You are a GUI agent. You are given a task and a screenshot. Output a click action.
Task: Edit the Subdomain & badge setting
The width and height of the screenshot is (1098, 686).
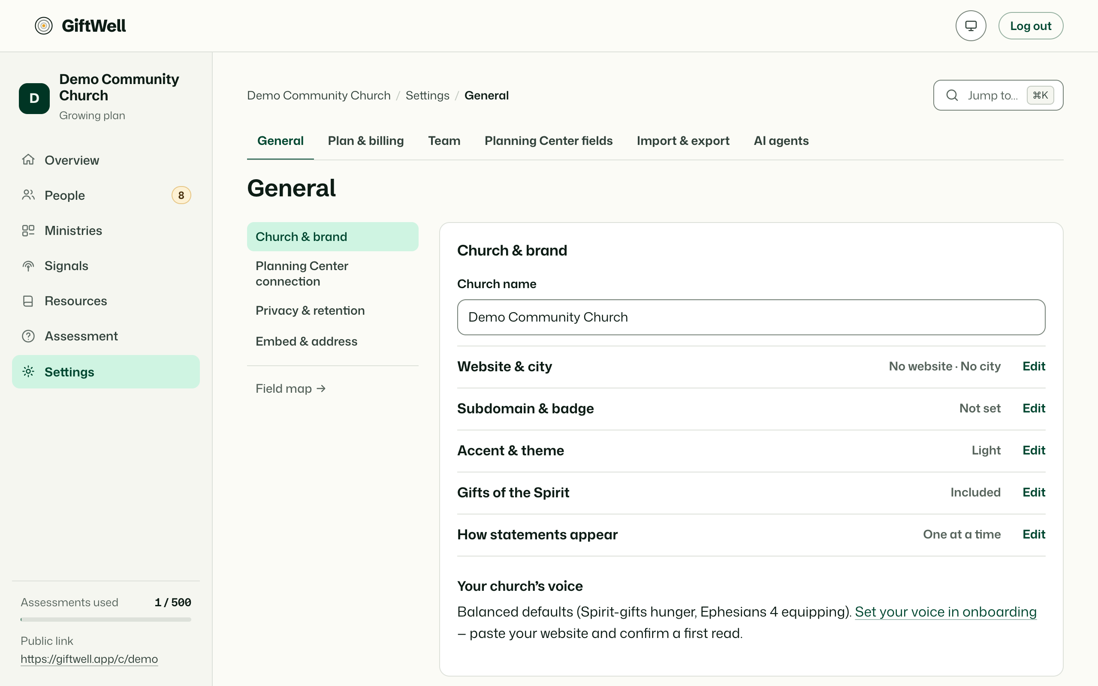(1034, 408)
